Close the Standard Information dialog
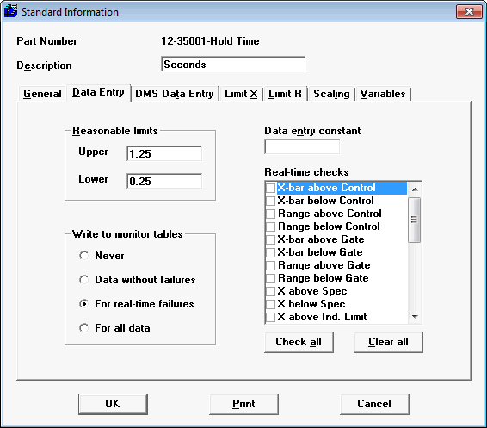The image size is (487, 428). coord(469,12)
